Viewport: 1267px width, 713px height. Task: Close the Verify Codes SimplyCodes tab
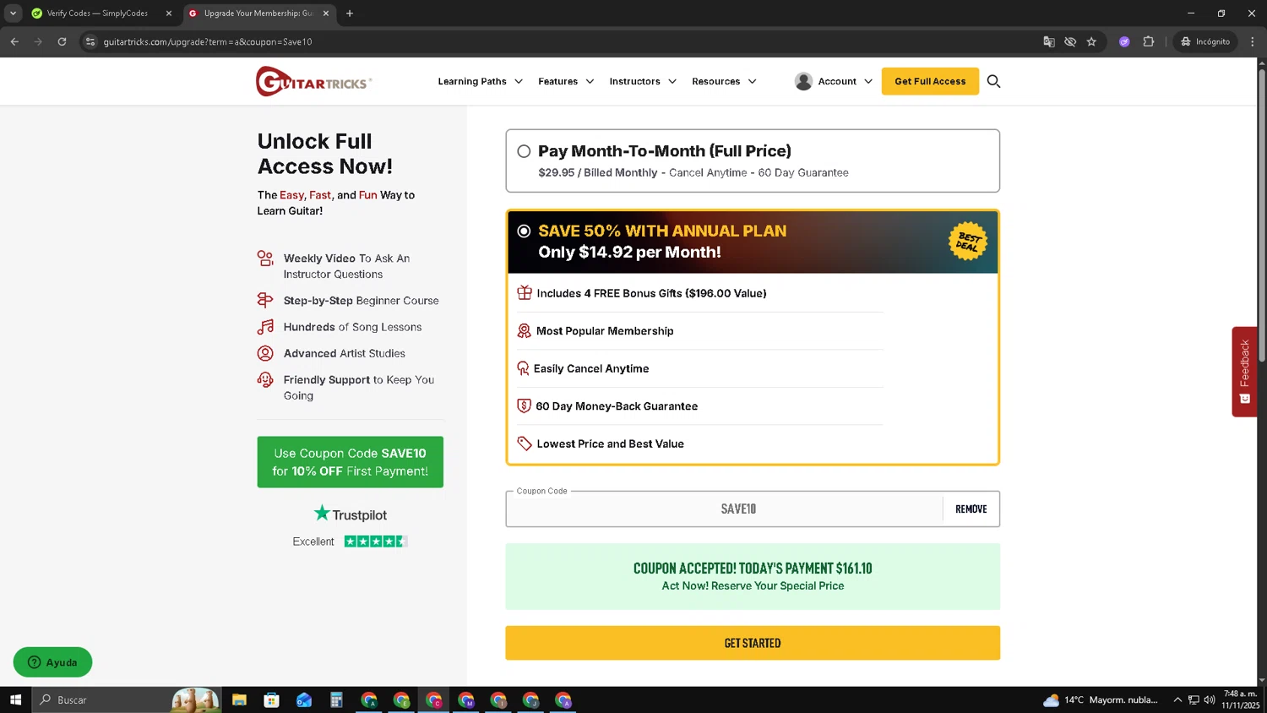point(169,14)
